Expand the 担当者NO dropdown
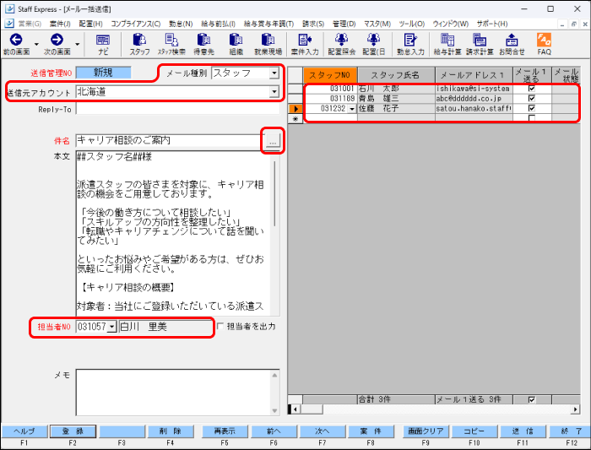591x450 pixels. click(111, 327)
